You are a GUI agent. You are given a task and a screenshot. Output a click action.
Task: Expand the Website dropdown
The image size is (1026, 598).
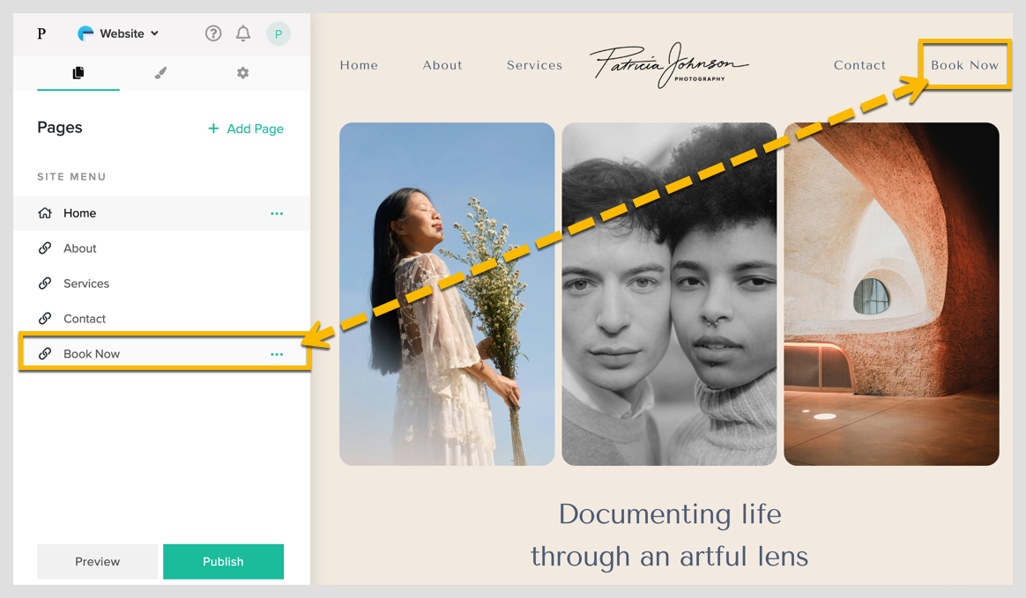pyautogui.click(x=118, y=33)
